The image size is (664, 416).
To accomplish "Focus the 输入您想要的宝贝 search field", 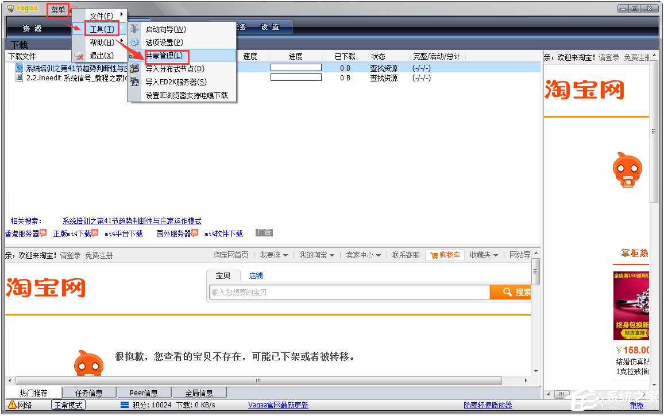I will [350, 292].
